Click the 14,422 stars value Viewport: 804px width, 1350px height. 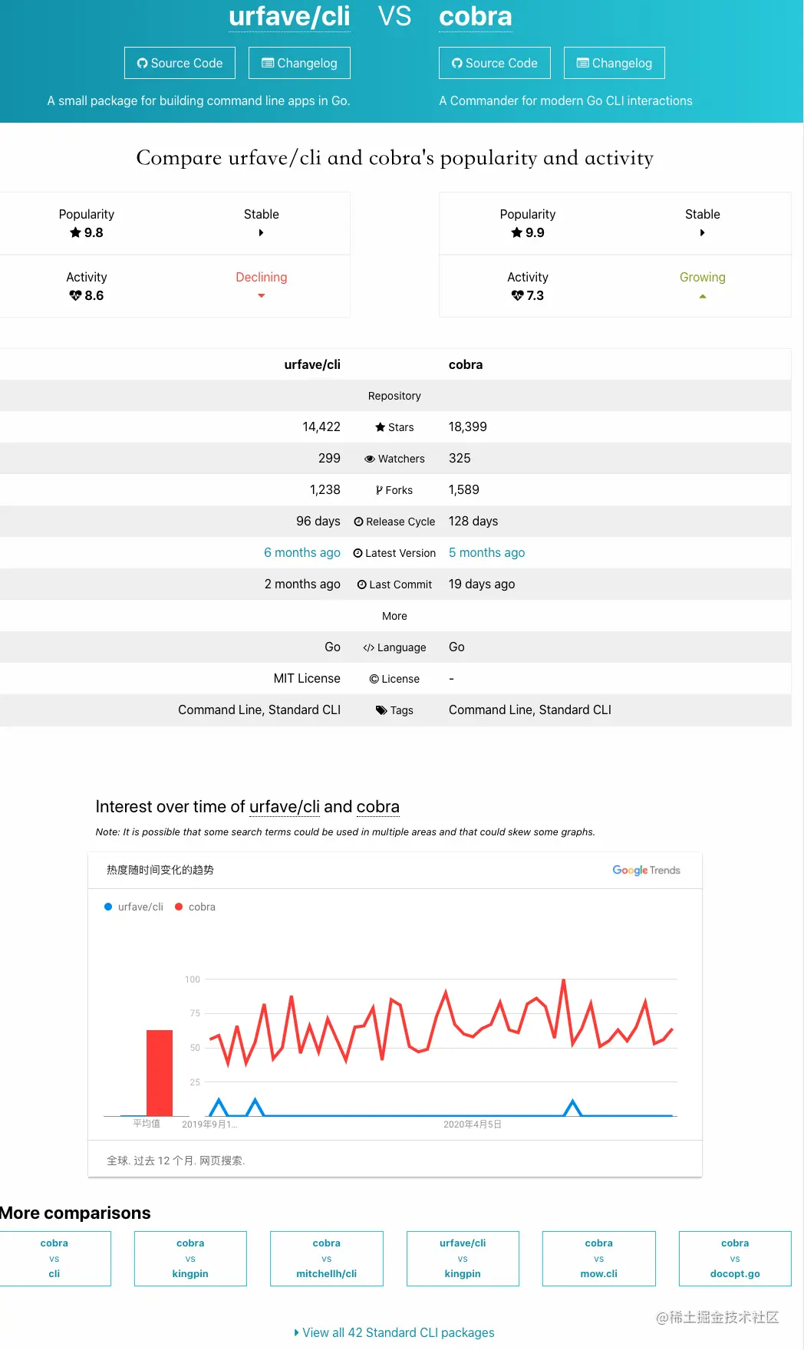click(x=321, y=426)
